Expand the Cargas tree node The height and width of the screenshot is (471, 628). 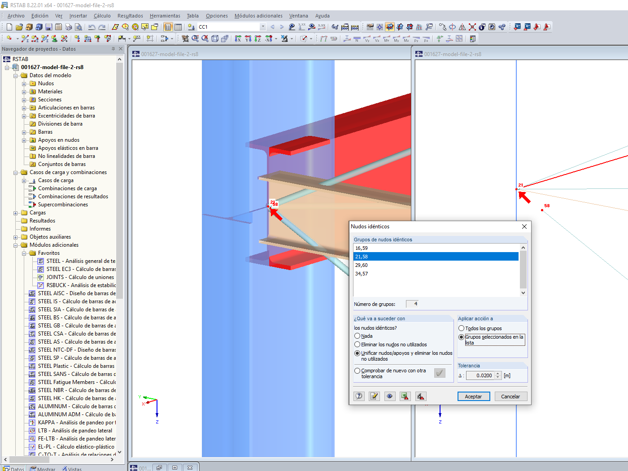[16, 213]
